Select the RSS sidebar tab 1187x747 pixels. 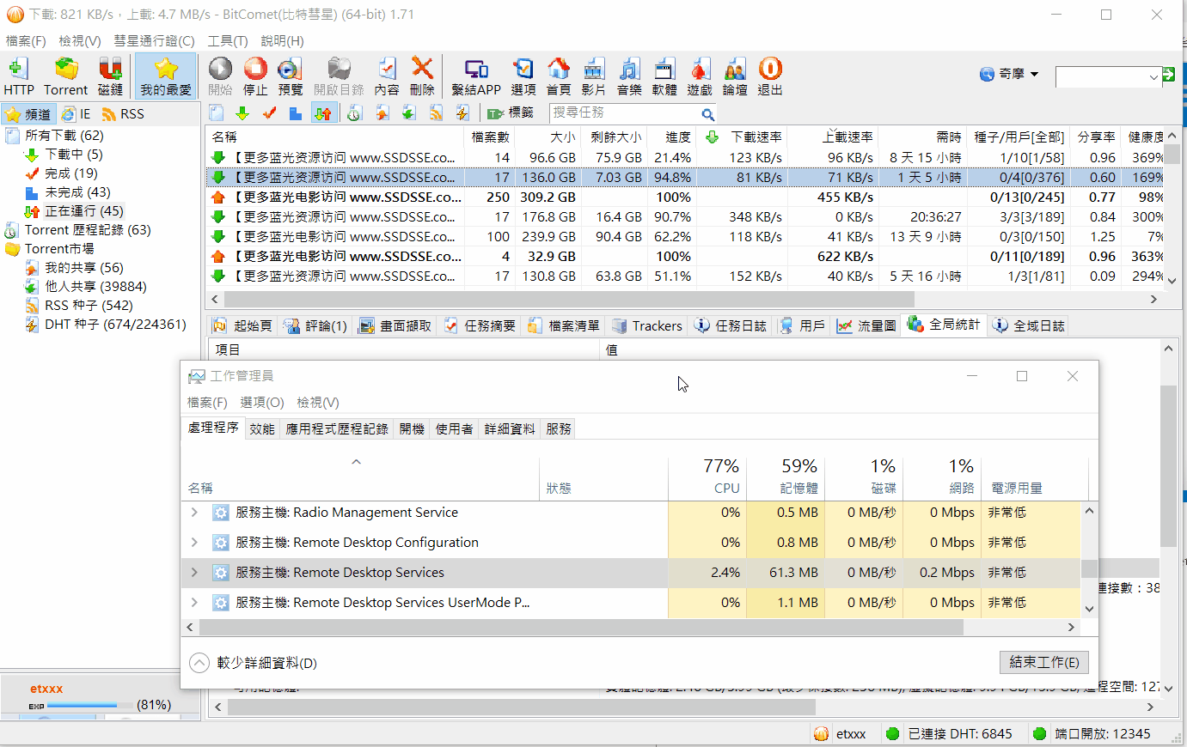123,114
